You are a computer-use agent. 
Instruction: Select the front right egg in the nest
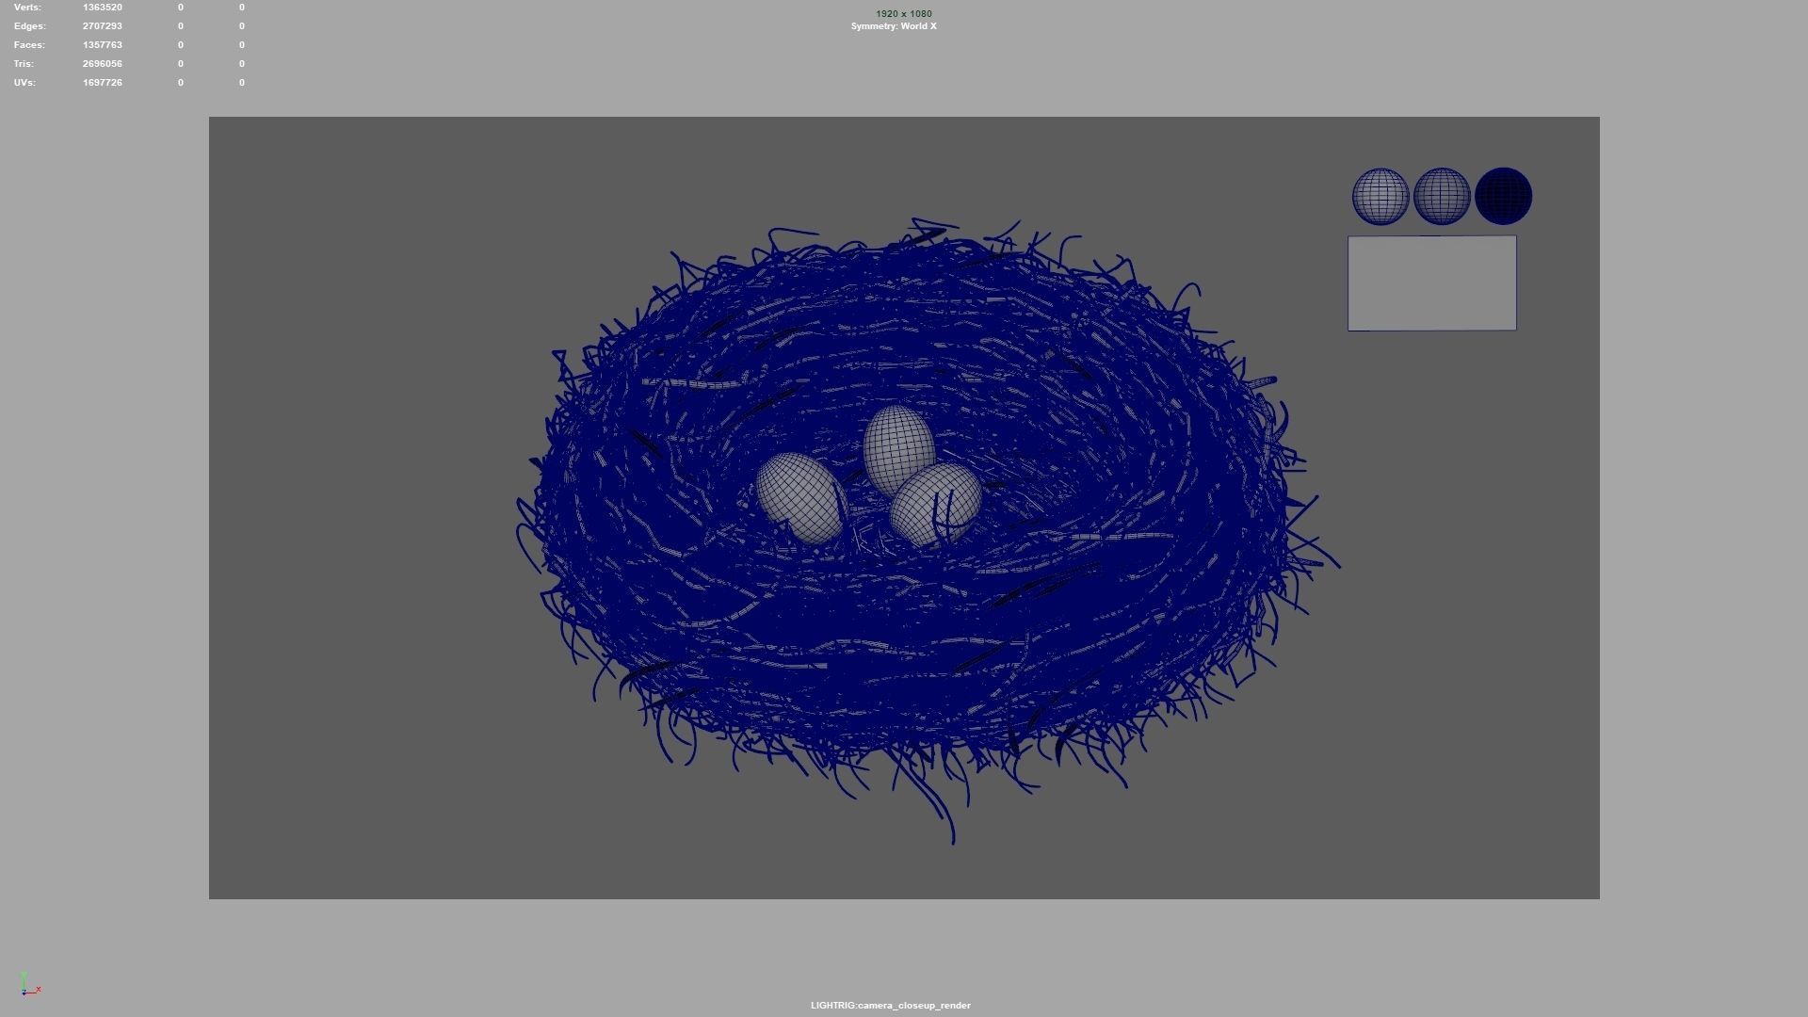(x=935, y=505)
